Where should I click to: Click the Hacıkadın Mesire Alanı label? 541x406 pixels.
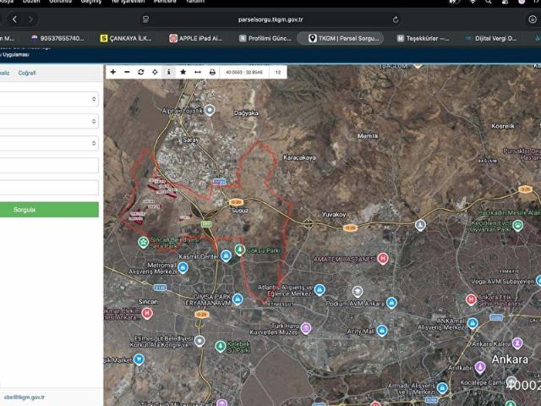pos(509,212)
